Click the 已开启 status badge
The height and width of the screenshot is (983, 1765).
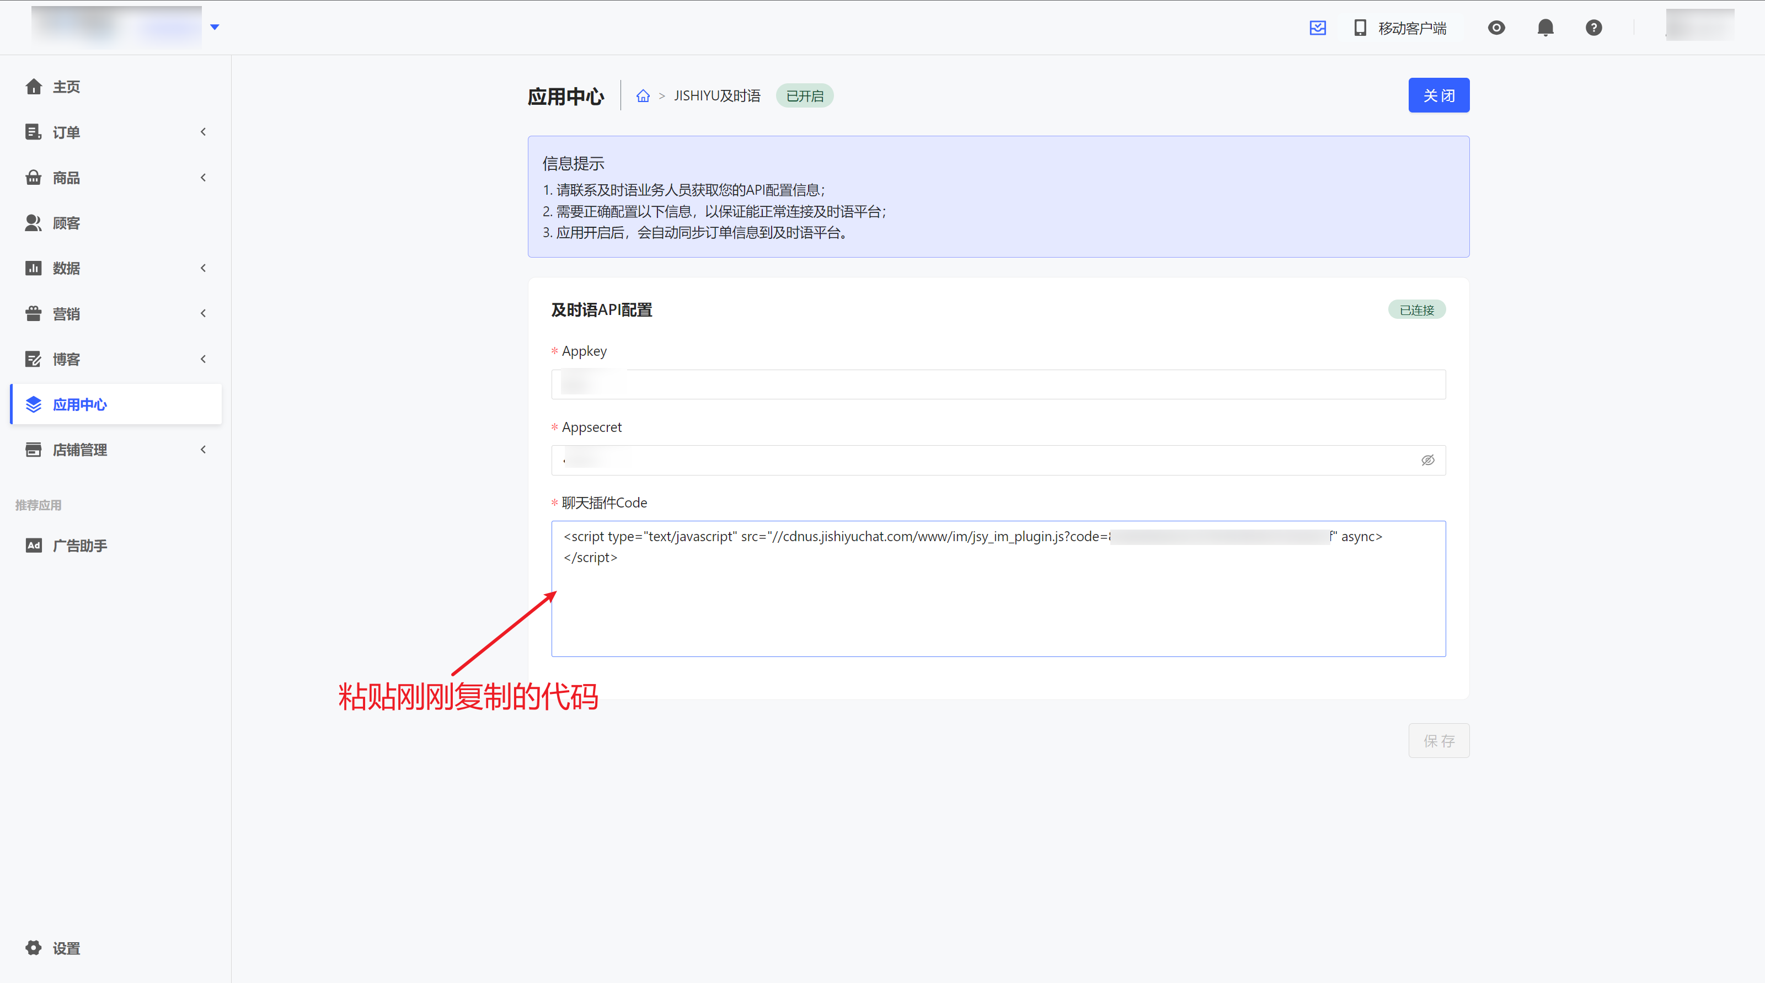(804, 96)
